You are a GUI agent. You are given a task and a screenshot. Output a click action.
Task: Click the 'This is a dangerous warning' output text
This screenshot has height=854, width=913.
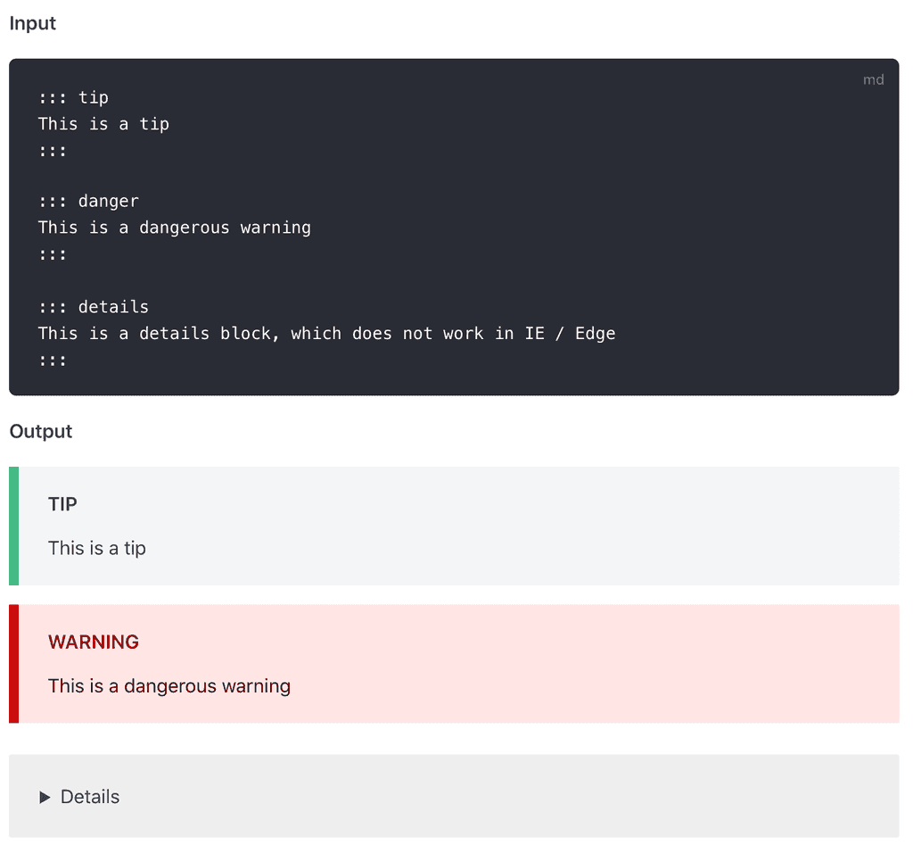point(169,685)
